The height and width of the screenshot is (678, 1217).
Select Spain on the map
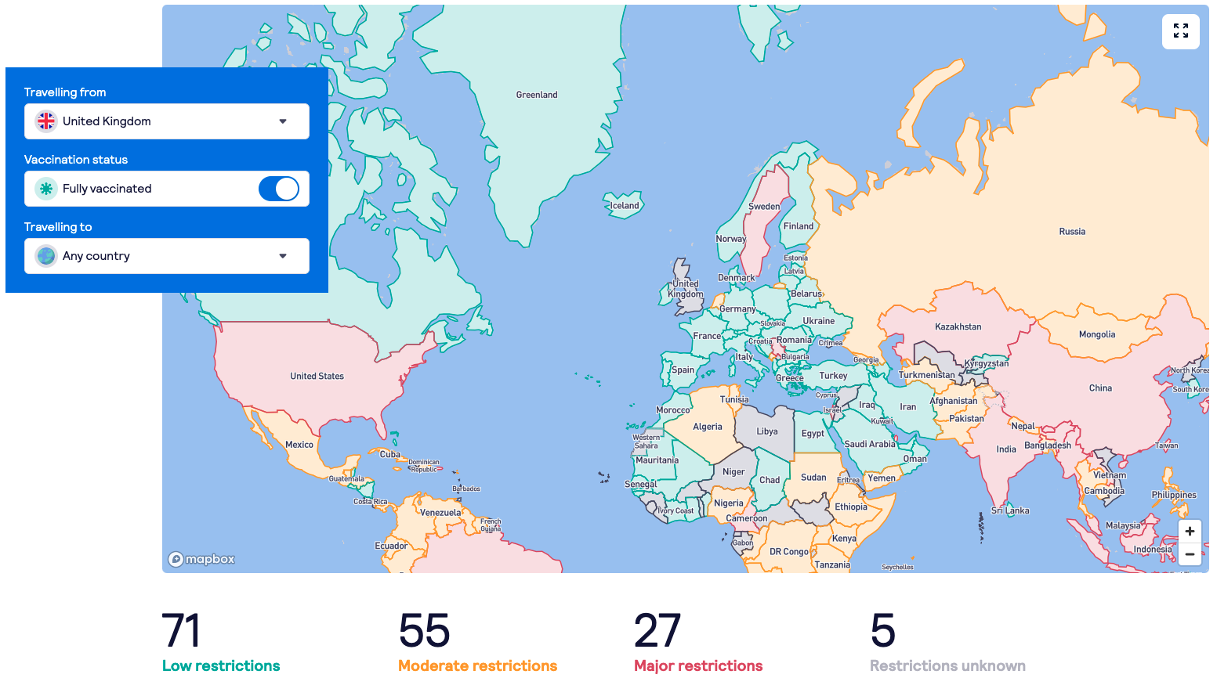(x=683, y=370)
